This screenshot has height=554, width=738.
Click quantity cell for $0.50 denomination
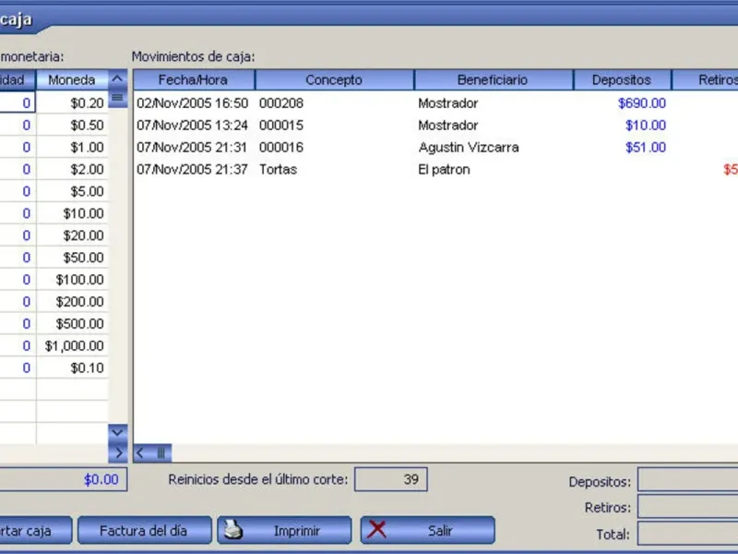(18, 125)
